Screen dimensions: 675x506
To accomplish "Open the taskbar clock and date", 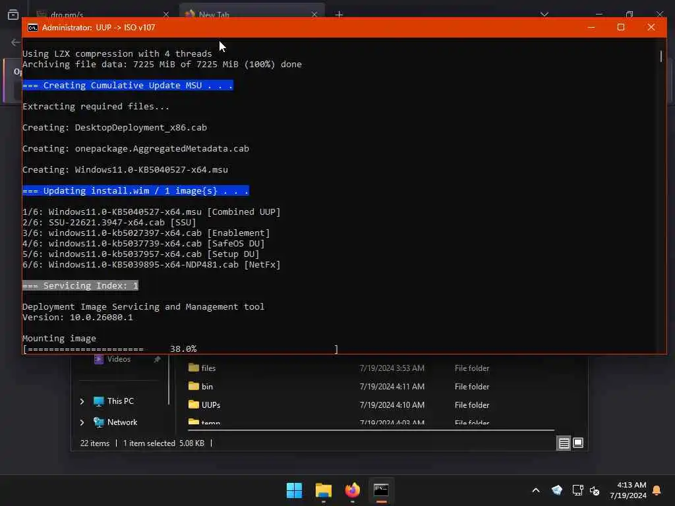I will pos(628,490).
